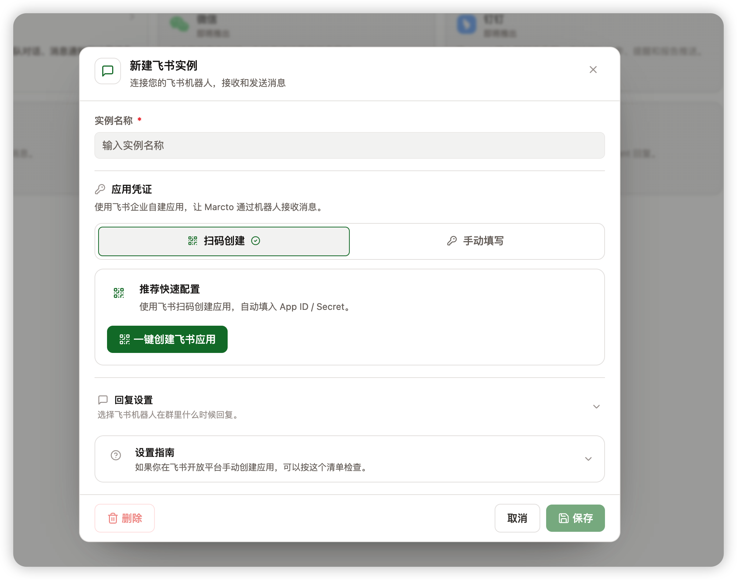Click the message icon beside 回复设置
Screen dimensions: 737x580
coord(103,400)
